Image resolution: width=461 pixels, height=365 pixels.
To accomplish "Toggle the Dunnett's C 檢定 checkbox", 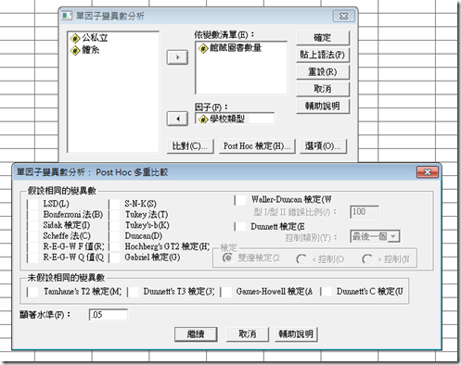I will tap(327, 292).
